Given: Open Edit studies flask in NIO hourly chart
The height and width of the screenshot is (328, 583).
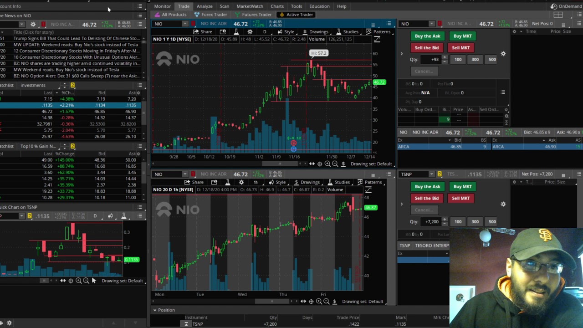Looking at the screenshot, I should click(227, 182).
